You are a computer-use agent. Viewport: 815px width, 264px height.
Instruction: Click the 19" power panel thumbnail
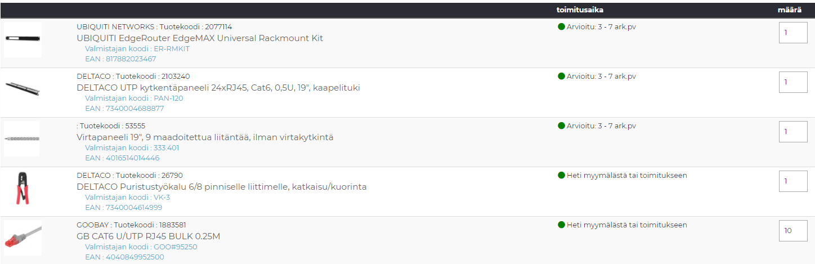[x=23, y=138]
